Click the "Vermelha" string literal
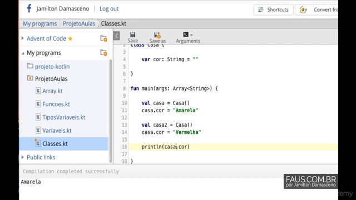This screenshot has height=200, width=356. [x=187, y=132]
